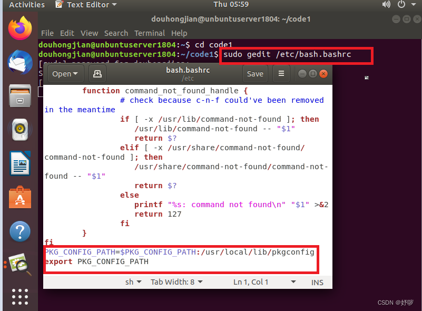Click the power icon in top bar
The height and width of the screenshot is (311, 422).
(401, 5)
